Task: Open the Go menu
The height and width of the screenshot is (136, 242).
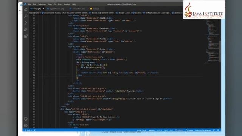Action: pos(55,5)
